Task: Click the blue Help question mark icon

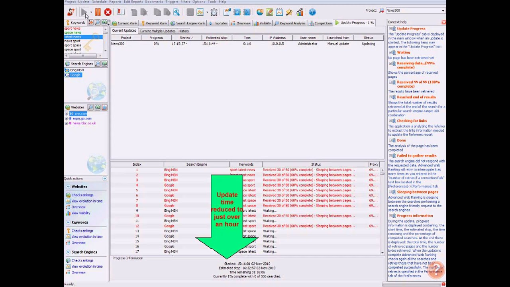Action: coord(312,12)
